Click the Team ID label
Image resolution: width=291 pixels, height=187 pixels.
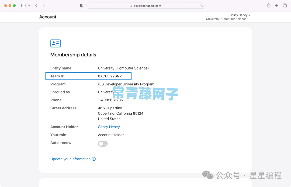[57, 76]
